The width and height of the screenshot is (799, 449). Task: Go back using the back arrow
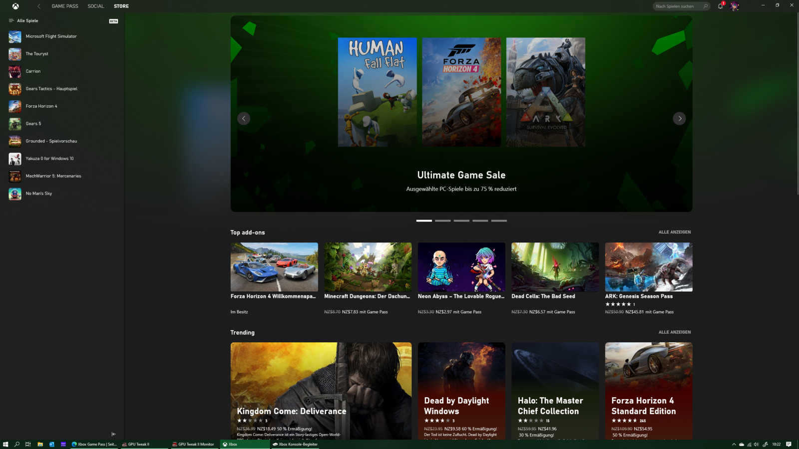point(39,6)
